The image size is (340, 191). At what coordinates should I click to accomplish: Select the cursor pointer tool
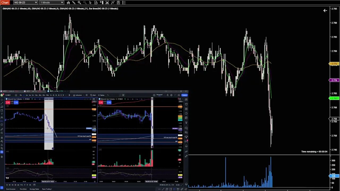pos(90,2)
